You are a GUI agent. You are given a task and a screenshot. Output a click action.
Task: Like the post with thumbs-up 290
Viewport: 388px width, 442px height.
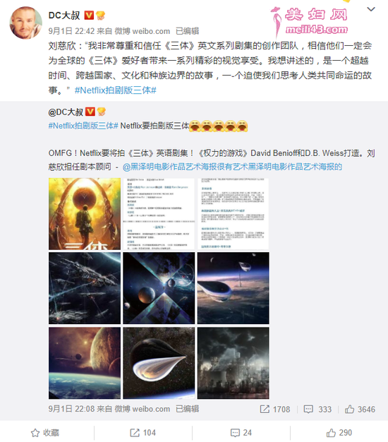[x=339, y=433]
